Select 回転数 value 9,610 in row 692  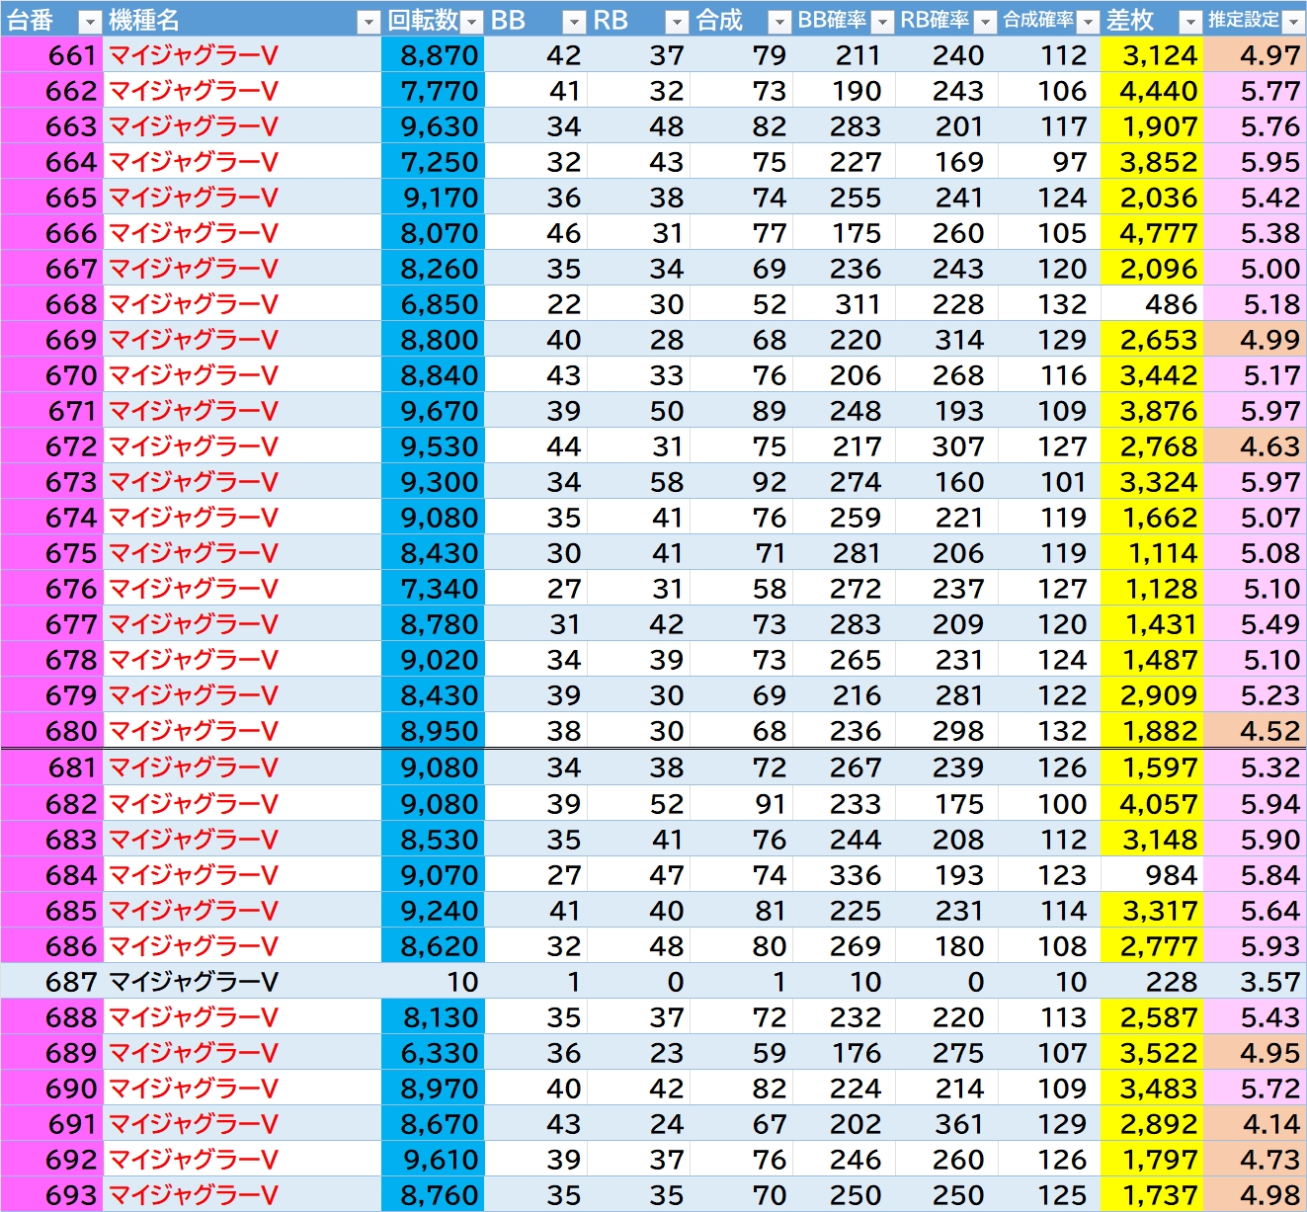click(433, 1160)
